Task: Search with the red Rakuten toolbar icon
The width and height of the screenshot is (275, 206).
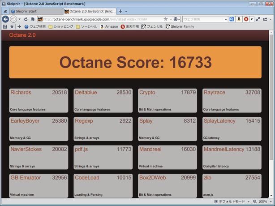Action: (x=246, y=19)
